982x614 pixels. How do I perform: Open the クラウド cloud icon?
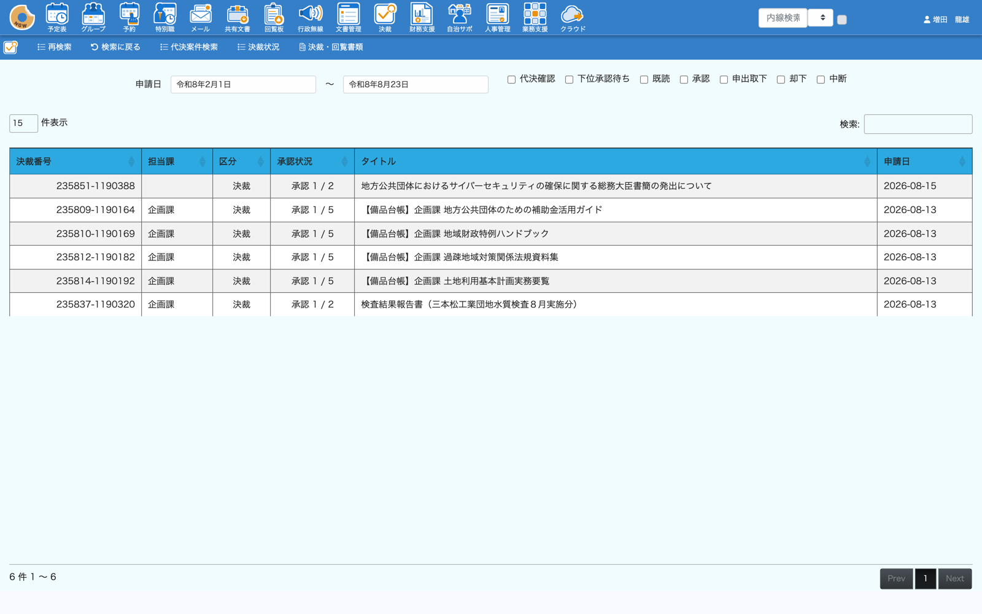pyautogui.click(x=573, y=17)
